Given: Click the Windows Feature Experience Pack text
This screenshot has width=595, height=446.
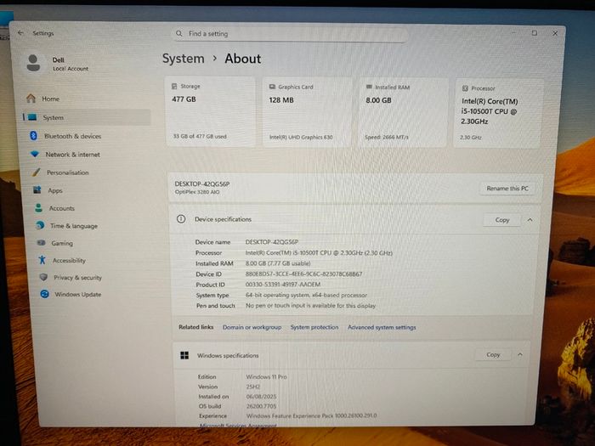Looking at the screenshot, I should pyautogui.click(x=312, y=415).
